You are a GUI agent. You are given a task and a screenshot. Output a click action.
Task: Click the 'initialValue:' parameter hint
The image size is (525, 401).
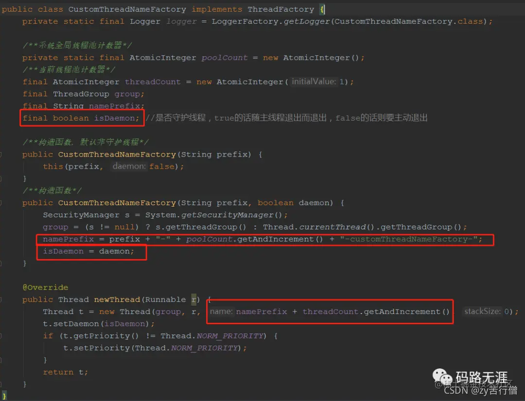[314, 82]
